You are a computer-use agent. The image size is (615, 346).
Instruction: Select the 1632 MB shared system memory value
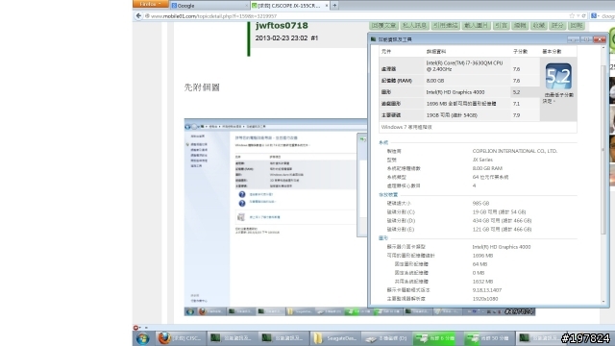tap(482, 282)
